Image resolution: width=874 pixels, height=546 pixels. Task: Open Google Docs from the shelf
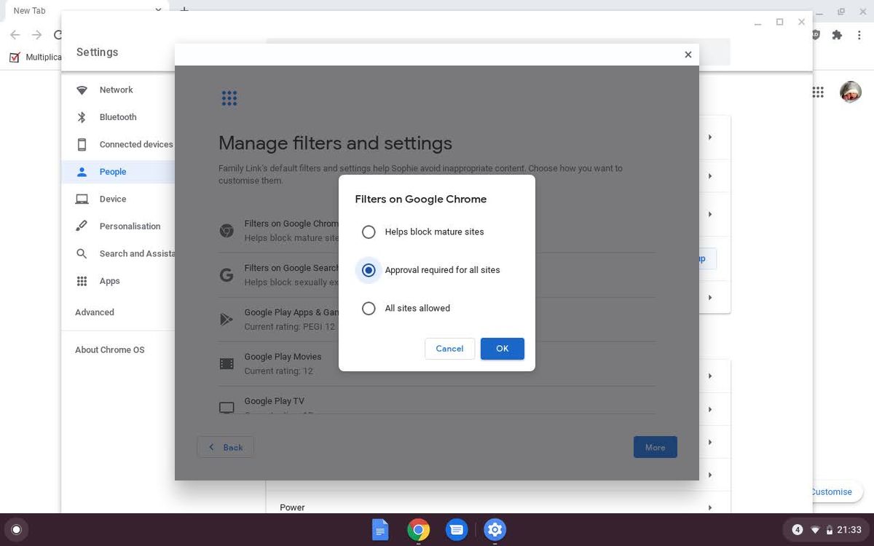tap(380, 529)
